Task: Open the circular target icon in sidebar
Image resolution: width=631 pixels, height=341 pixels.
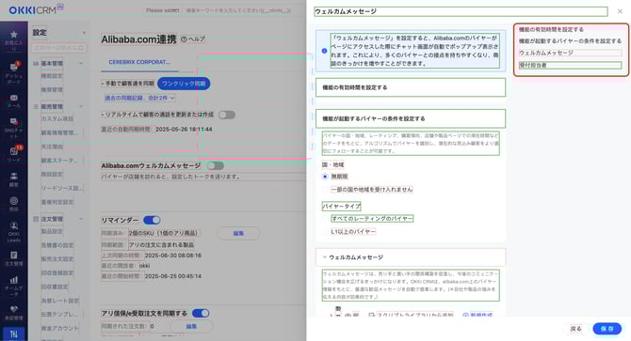Action: coord(14,201)
